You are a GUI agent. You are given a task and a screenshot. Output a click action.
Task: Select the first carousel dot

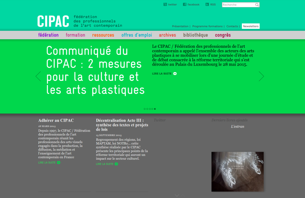click(x=144, y=109)
